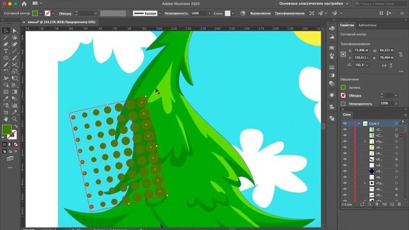Image resolution: width=409 pixels, height=230 pixels.
Task: Open graphic style Стиль dropdown arrow
Action: [x=233, y=13]
